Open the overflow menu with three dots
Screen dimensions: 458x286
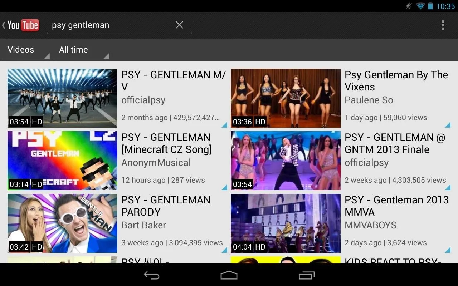pos(443,25)
